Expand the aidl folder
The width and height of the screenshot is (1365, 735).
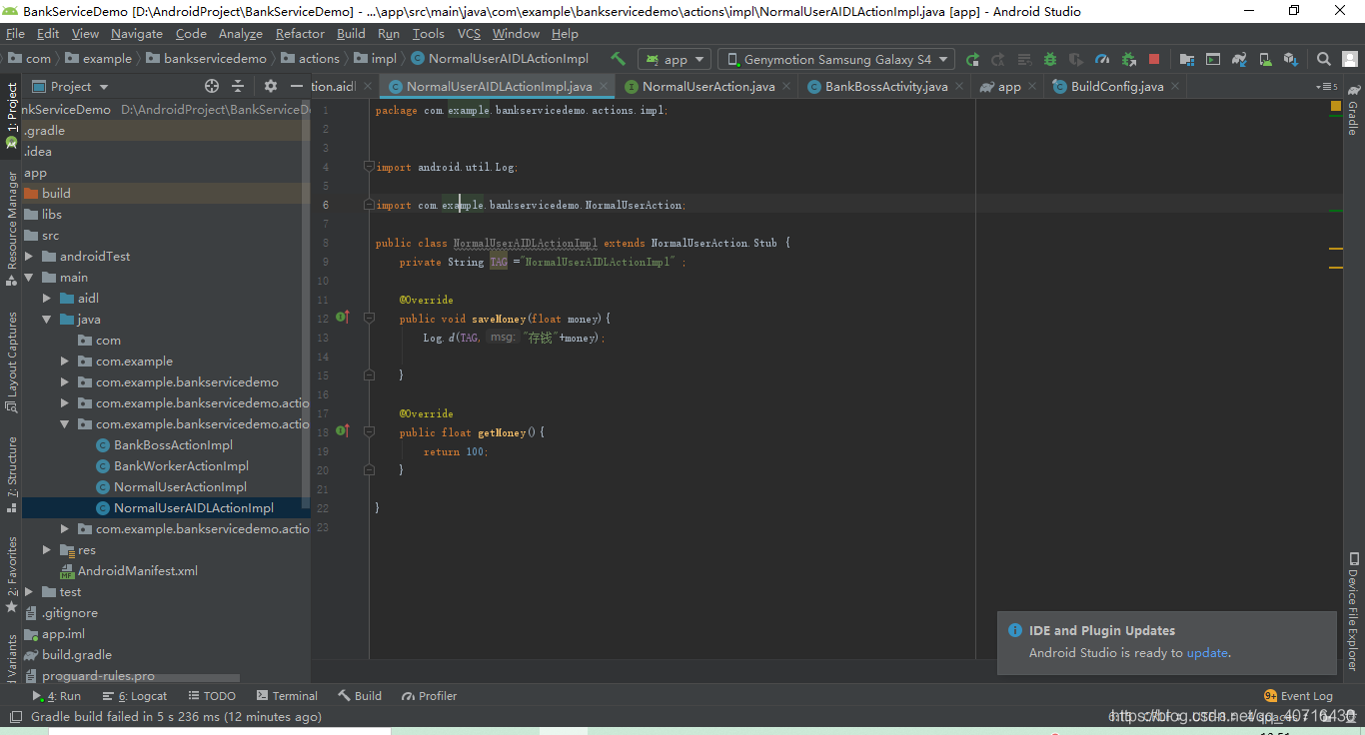point(47,299)
